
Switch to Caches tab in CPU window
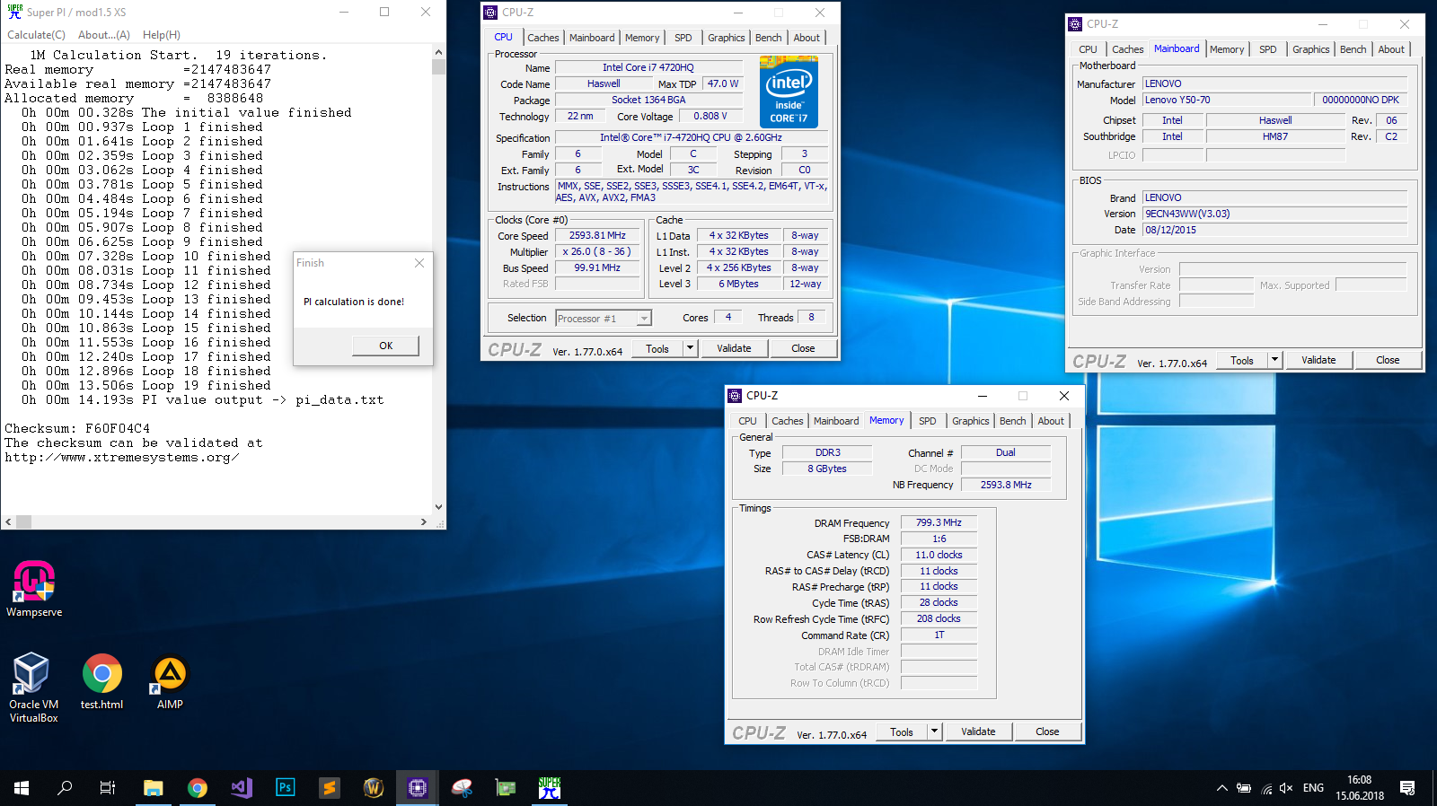[542, 38]
